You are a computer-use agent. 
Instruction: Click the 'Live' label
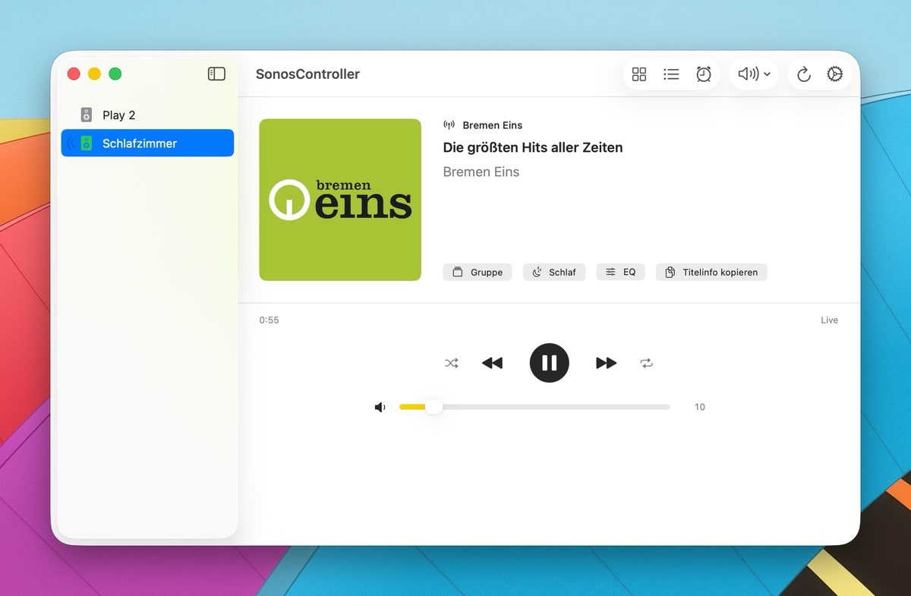829,320
